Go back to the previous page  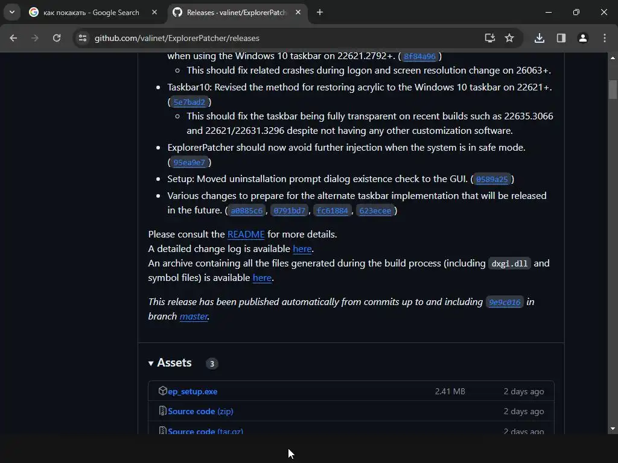pos(13,38)
